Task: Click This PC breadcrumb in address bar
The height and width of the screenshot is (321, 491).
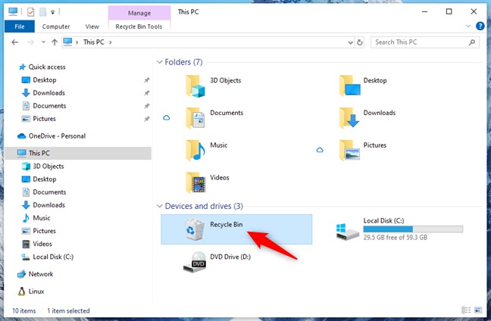Action: click(94, 42)
